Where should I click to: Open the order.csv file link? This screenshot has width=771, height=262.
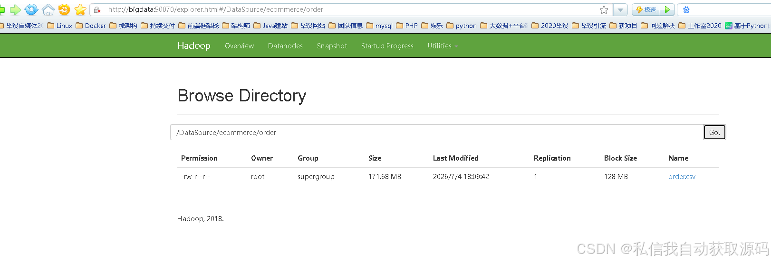682,177
